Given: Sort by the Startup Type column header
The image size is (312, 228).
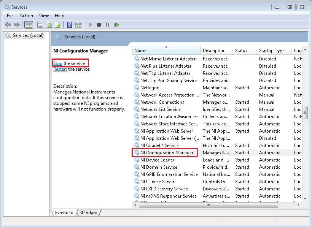Looking at the screenshot, I should (x=274, y=51).
